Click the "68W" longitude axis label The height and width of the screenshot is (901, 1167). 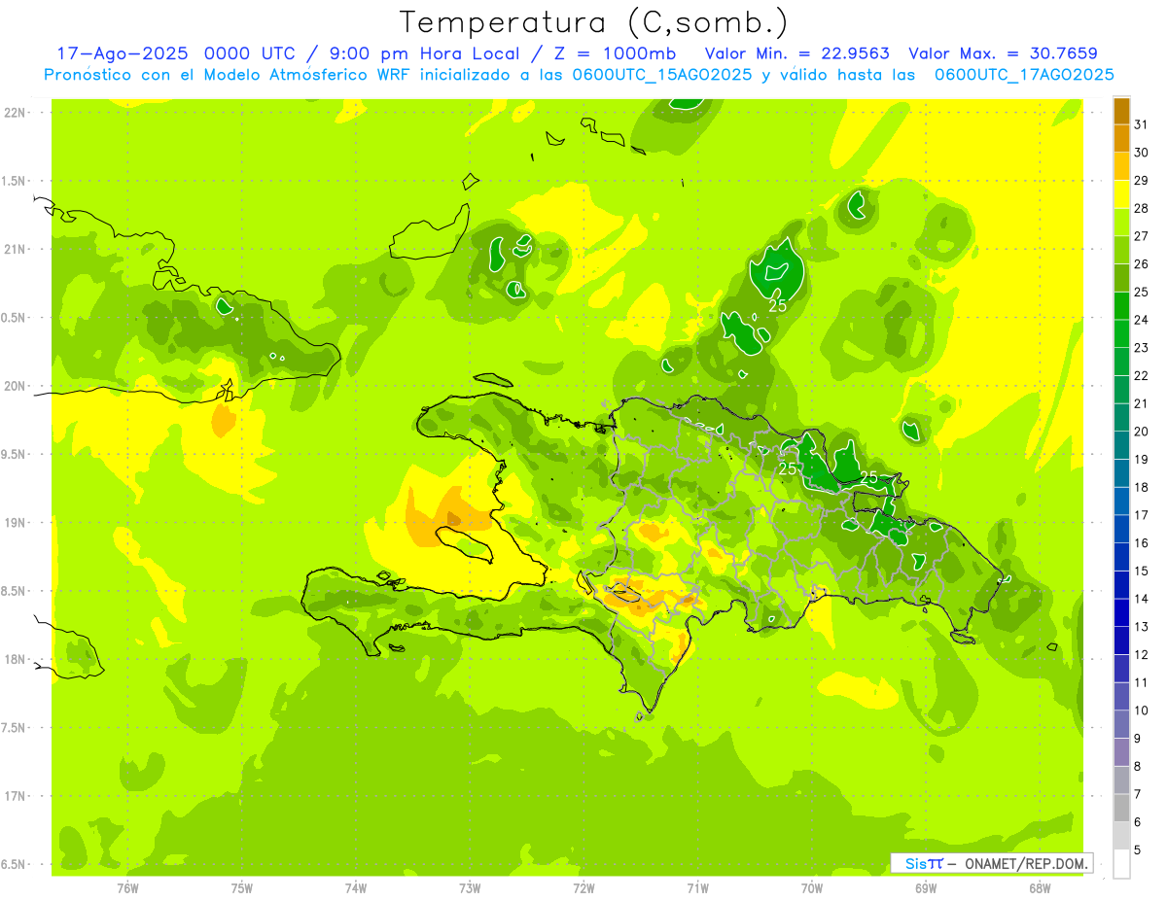point(1040,888)
